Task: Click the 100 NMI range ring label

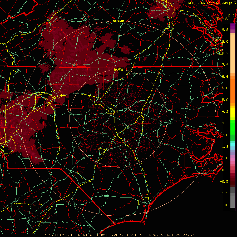Action: pyautogui.click(x=118, y=21)
